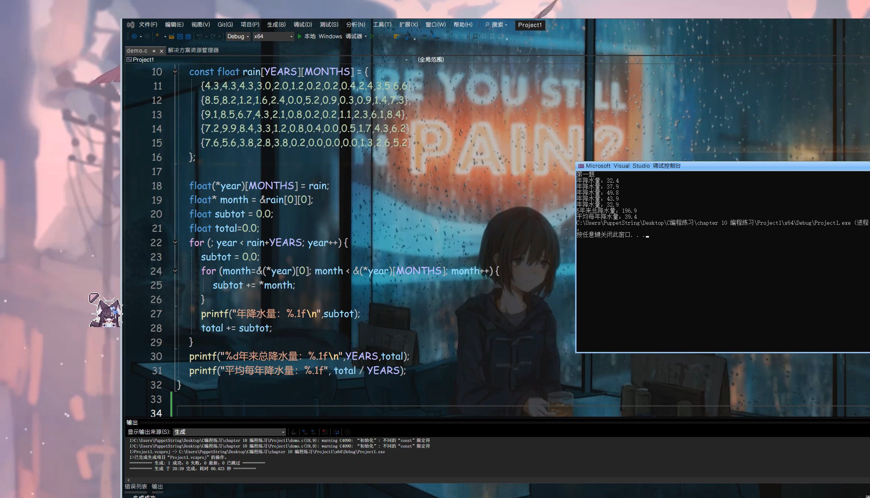Viewport: 870px width, 498px height.
Task: Click the pin icon on demo.c tab
Action: pyautogui.click(x=154, y=51)
